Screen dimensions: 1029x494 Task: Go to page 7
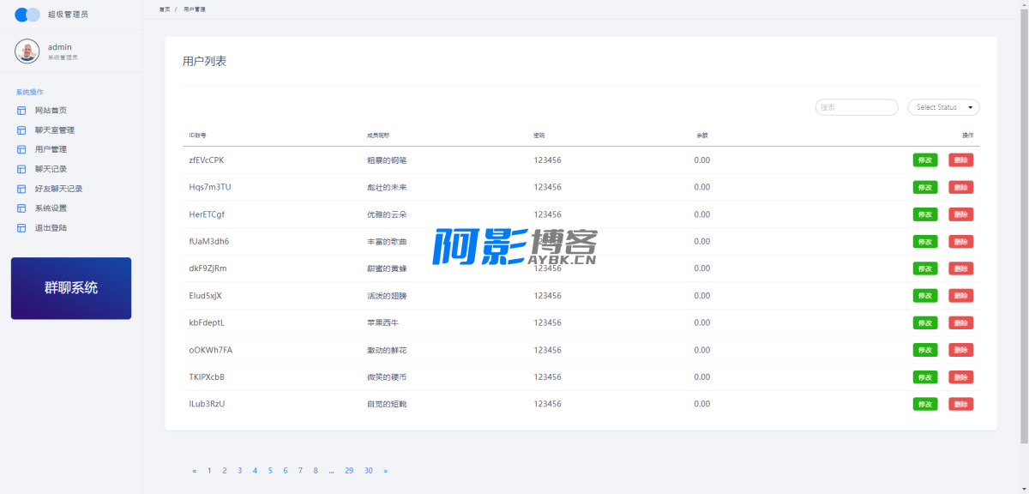pyautogui.click(x=300, y=471)
